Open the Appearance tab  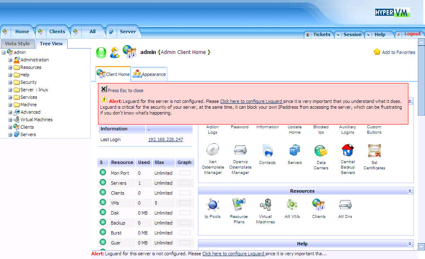pyautogui.click(x=149, y=74)
